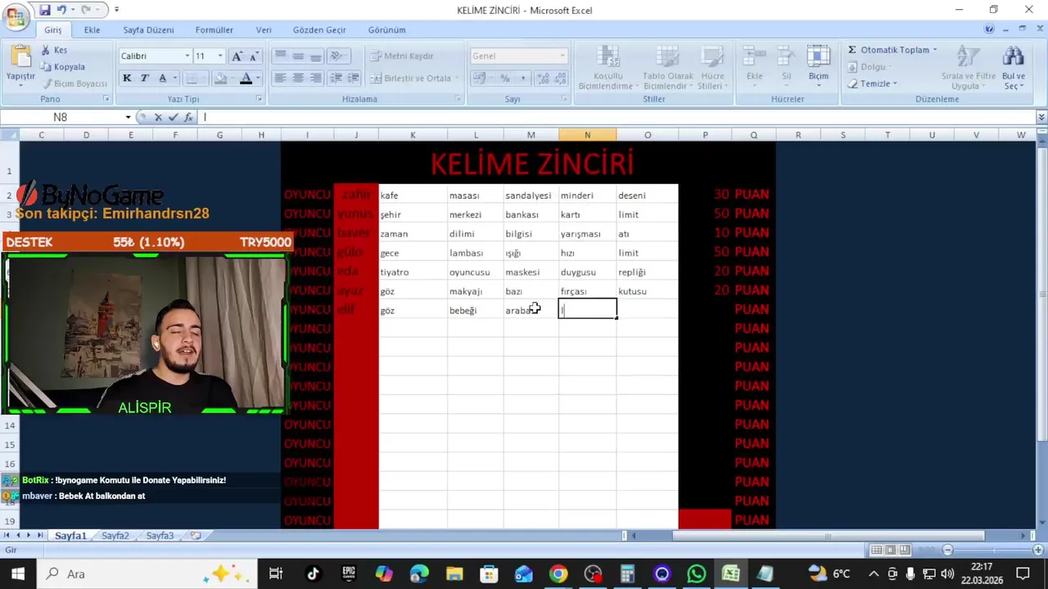Viewport: 1048px width, 589px height.
Task: Select column N header
Action: coord(587,135)
